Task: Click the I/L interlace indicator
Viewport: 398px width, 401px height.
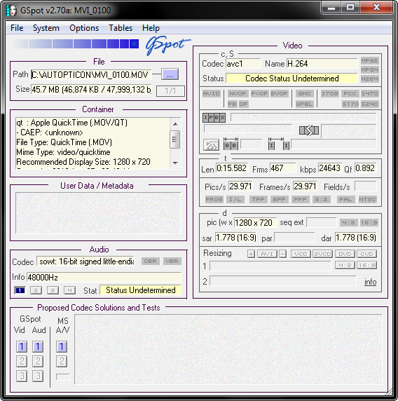Action: pos(235,199)
